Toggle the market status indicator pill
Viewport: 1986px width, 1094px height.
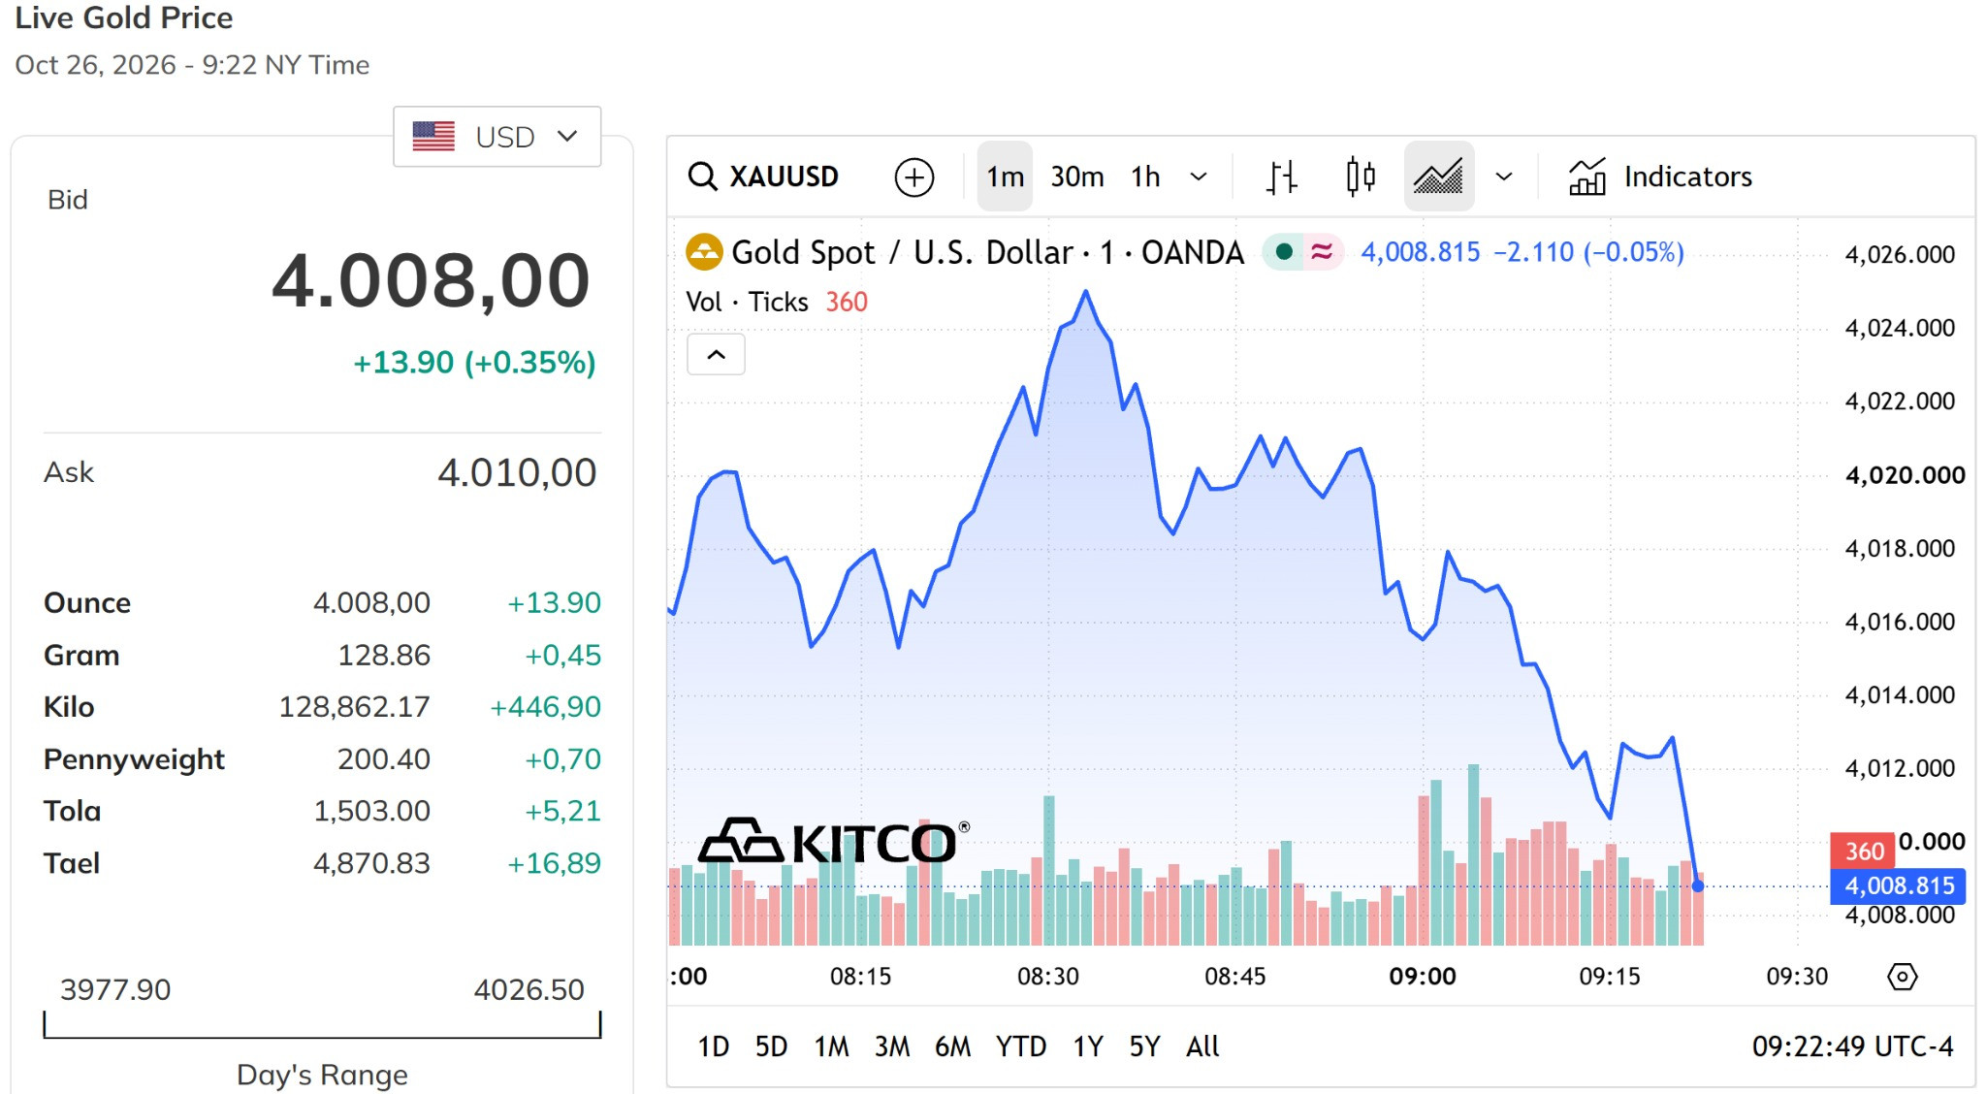click(x=1302, y=252)
